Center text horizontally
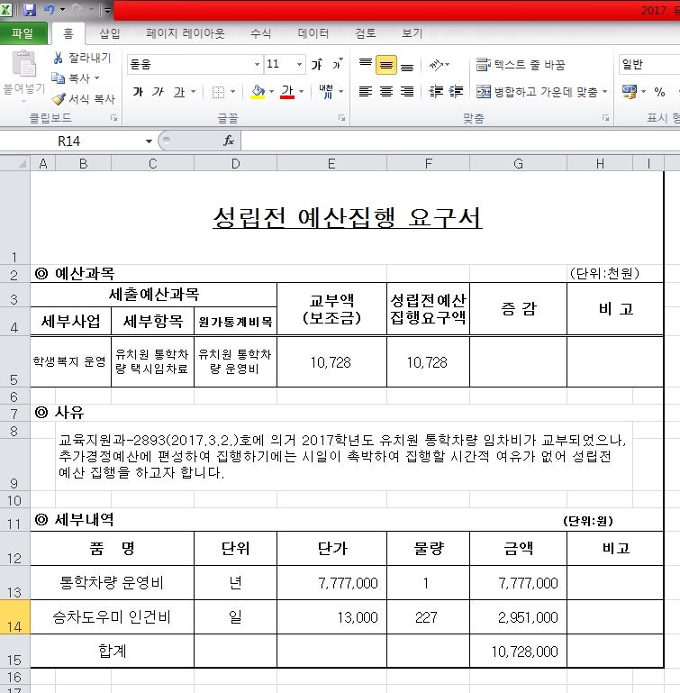 [x=386, y=92]
